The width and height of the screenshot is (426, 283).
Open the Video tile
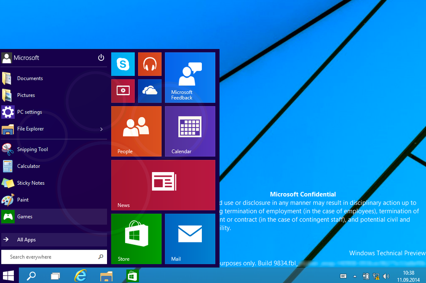click(x=123, y=91)
